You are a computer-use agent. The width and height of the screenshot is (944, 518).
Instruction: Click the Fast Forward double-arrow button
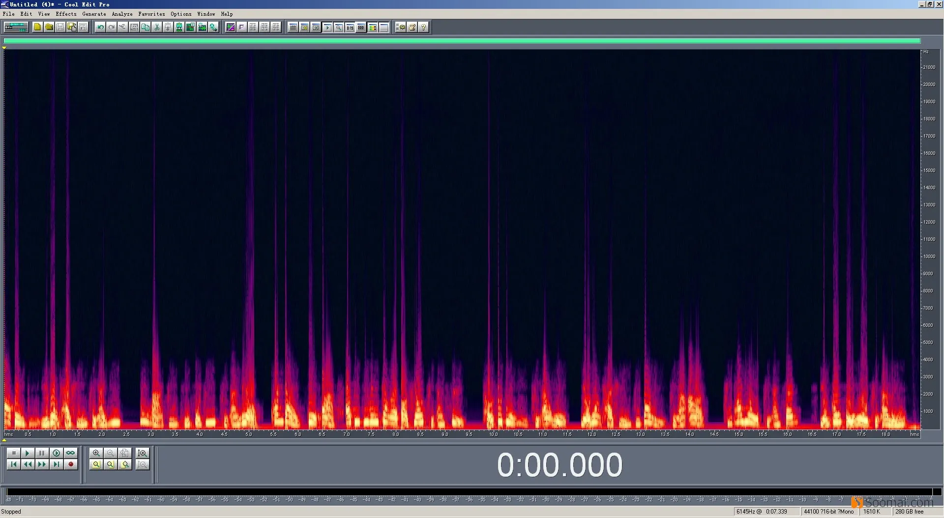tap(42, 464)
